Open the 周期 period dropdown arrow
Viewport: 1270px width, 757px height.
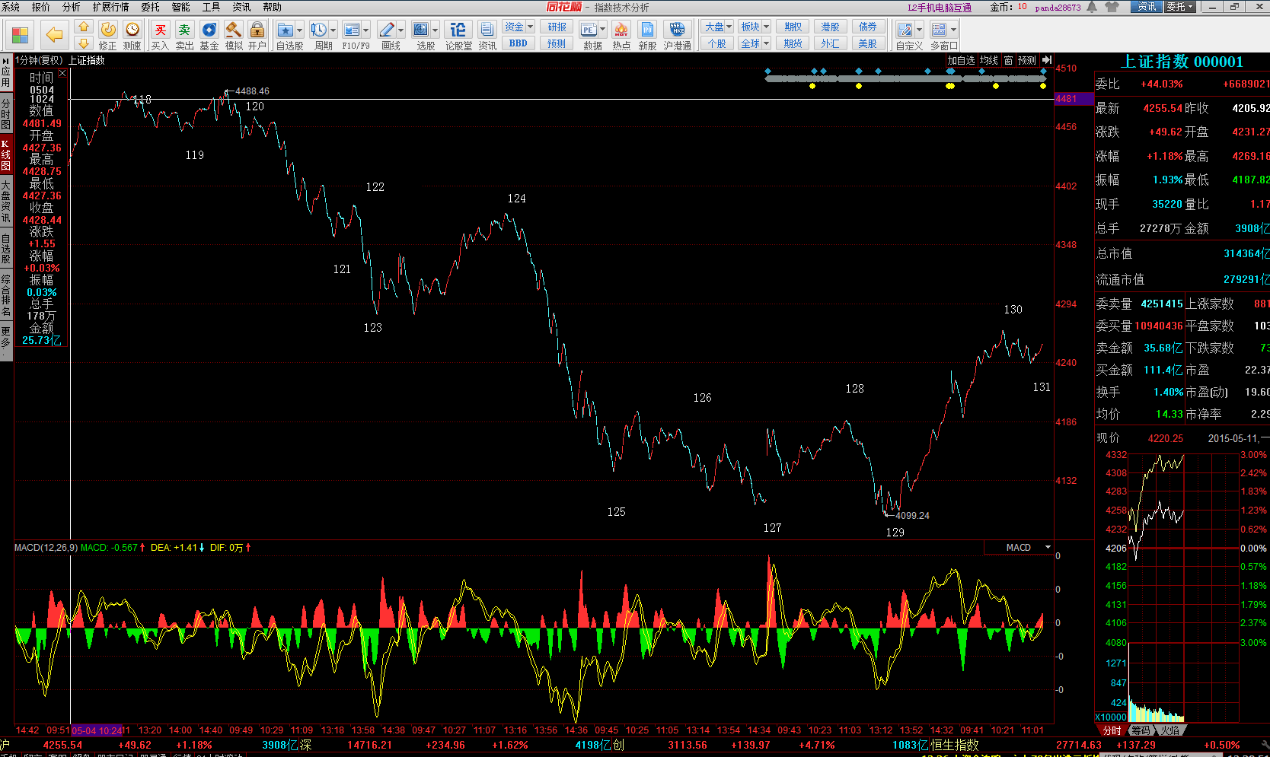[x=333, y=30]
